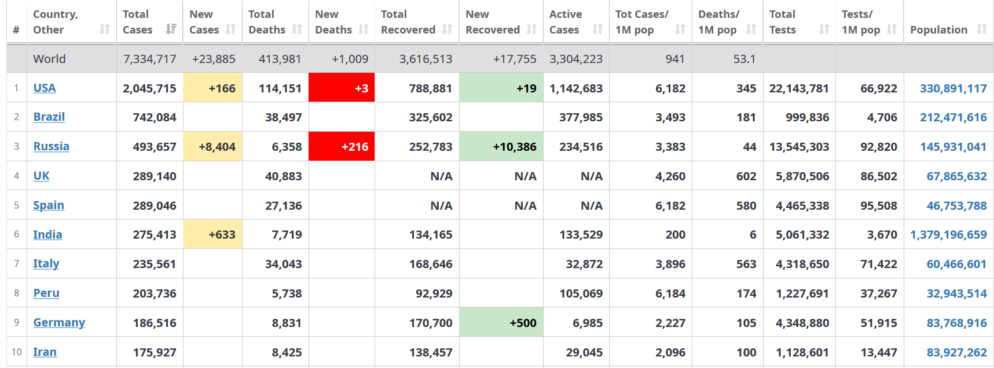Sort the New Deaths column via its icon
This screenshot has height=368, width=994.
[x=364, y=29]
